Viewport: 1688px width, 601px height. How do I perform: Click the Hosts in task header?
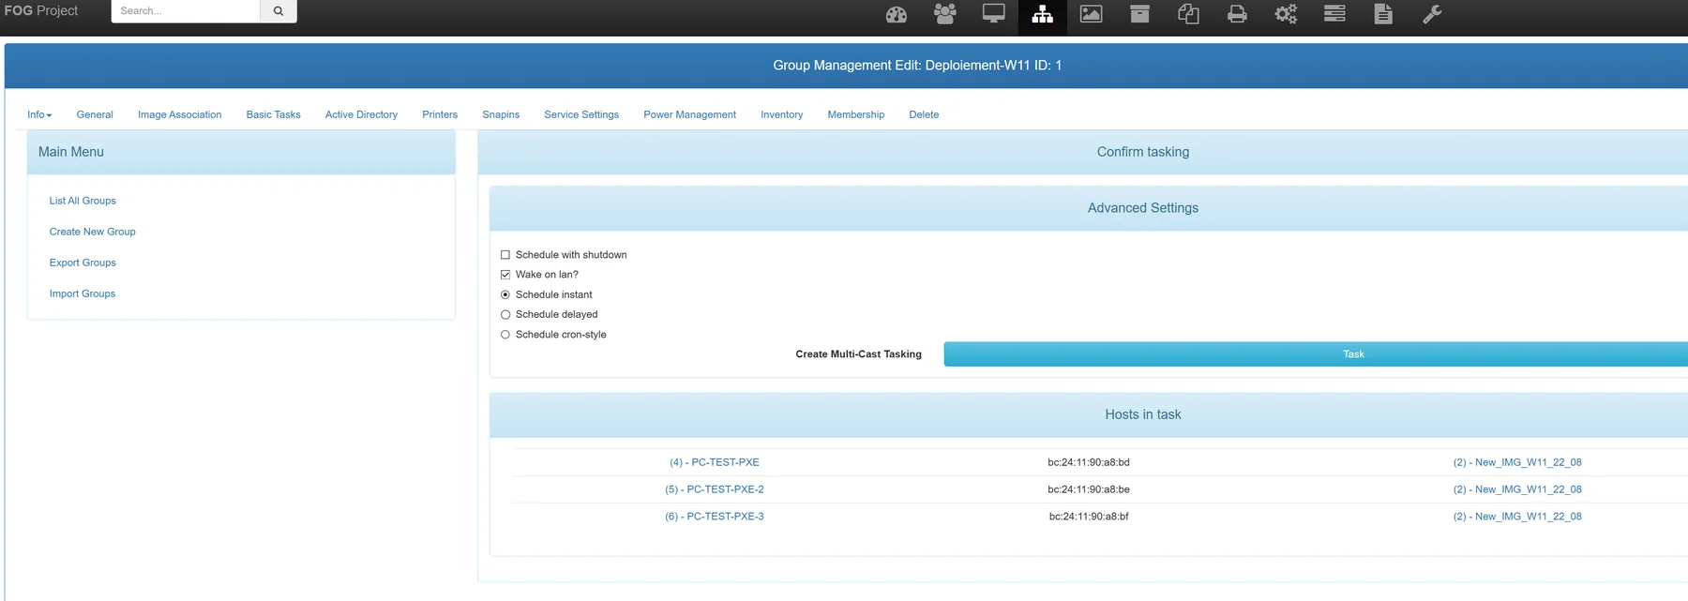point(1089,414)
